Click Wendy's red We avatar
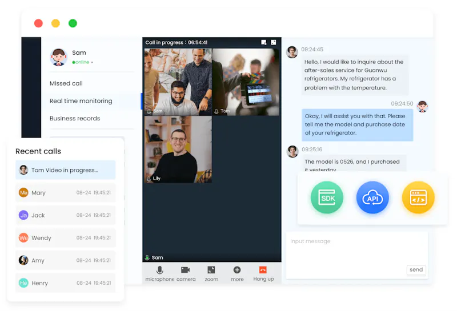457x311 pixels. [x=23, y=237]
